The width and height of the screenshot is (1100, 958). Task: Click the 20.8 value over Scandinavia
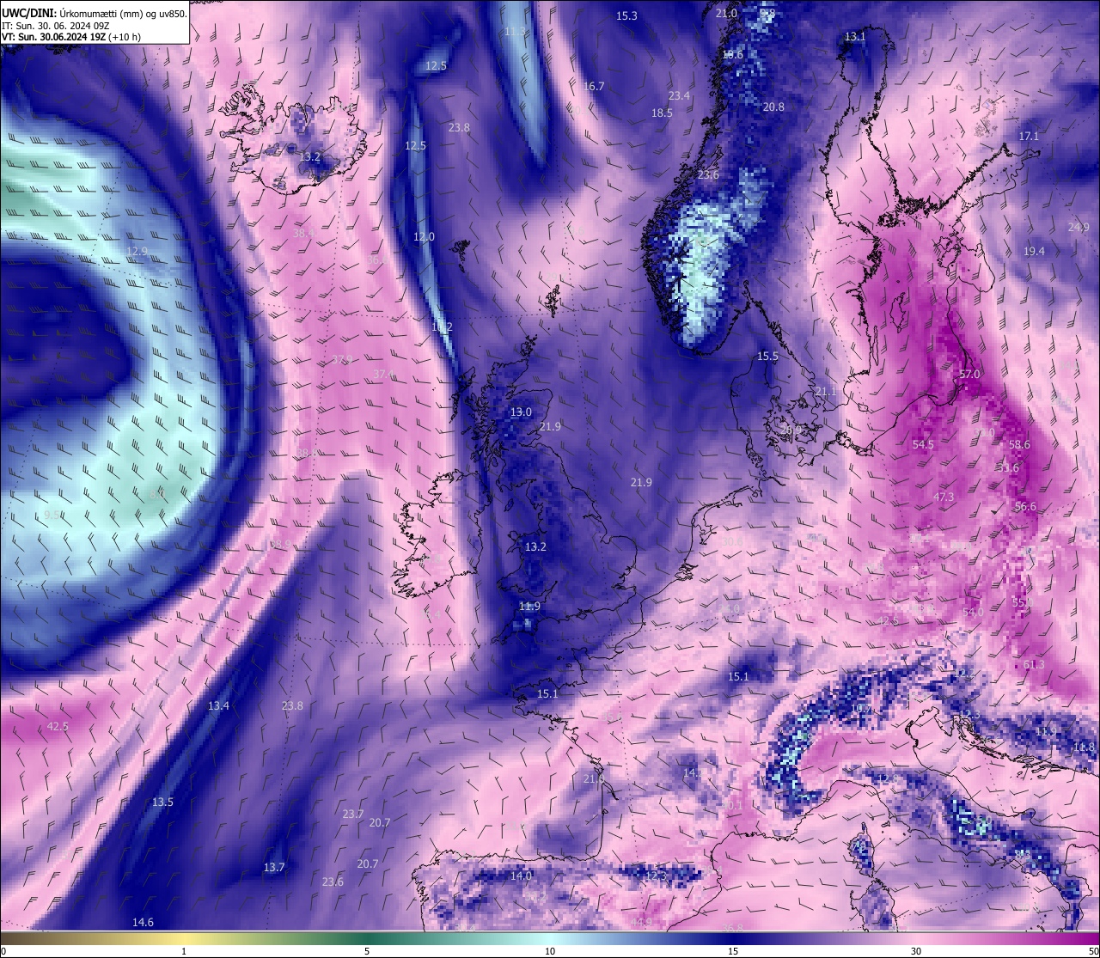[x=773, y=107]
